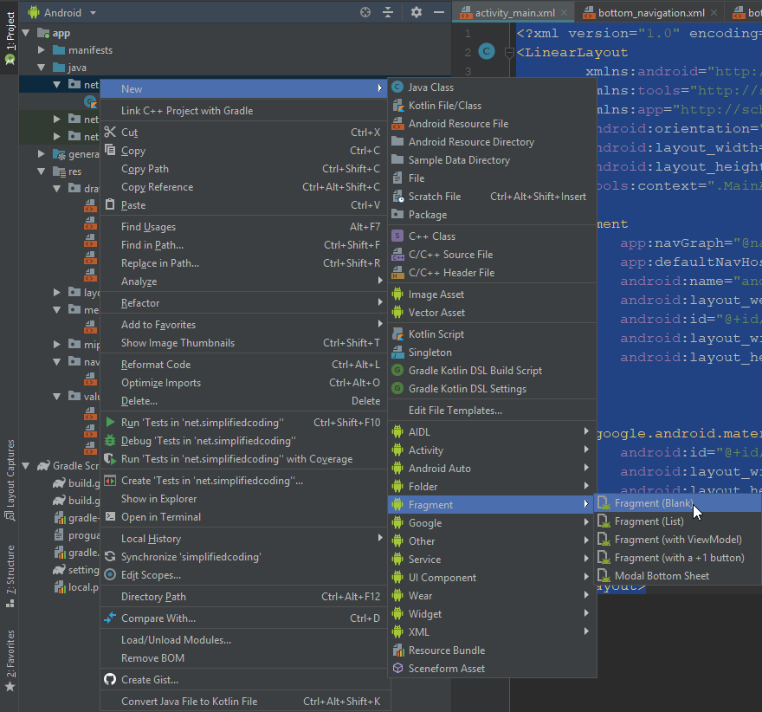Image resolution: width=762 pixels, height=712 pixels.
Task: Select Vector Asset
Action: coord(493,313)
